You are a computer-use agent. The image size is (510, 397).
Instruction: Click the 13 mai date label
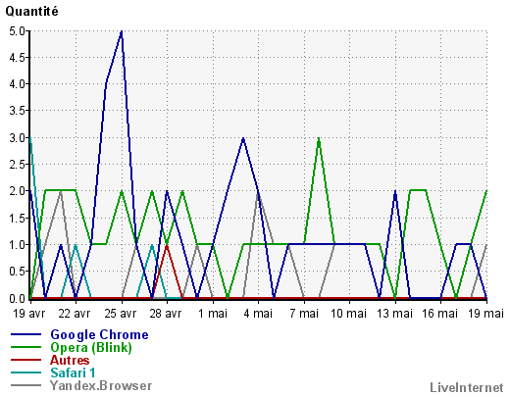pos(395,314)
